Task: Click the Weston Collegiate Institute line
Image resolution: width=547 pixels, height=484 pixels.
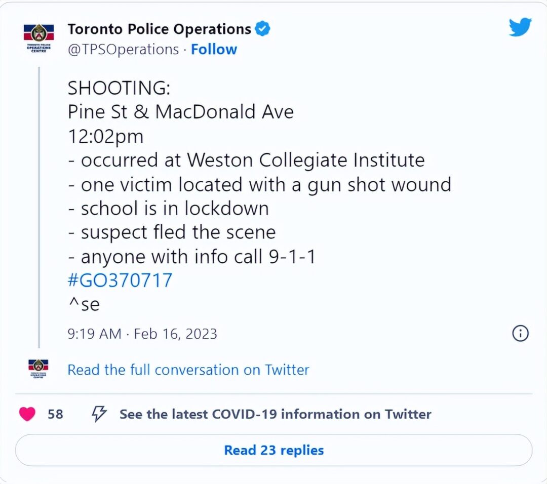Action: point(246,160)
